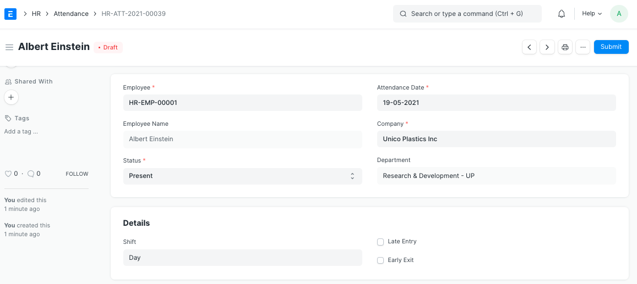Click the plus icon under Shared With
This screenshot has width=637, height=284.
click(x=11, y=97)
